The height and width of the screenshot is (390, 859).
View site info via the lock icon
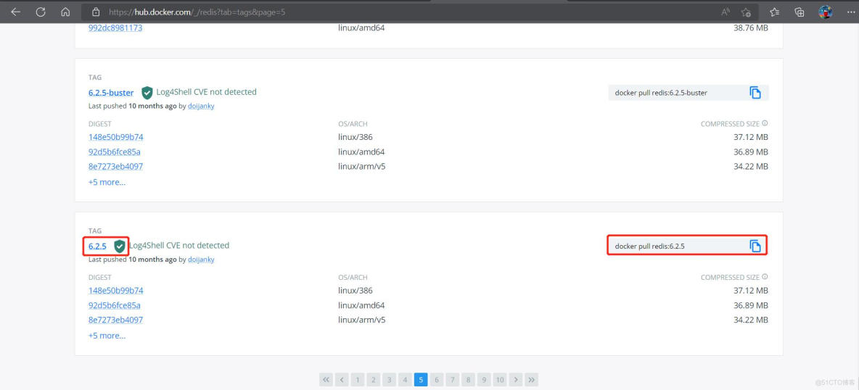96,12
